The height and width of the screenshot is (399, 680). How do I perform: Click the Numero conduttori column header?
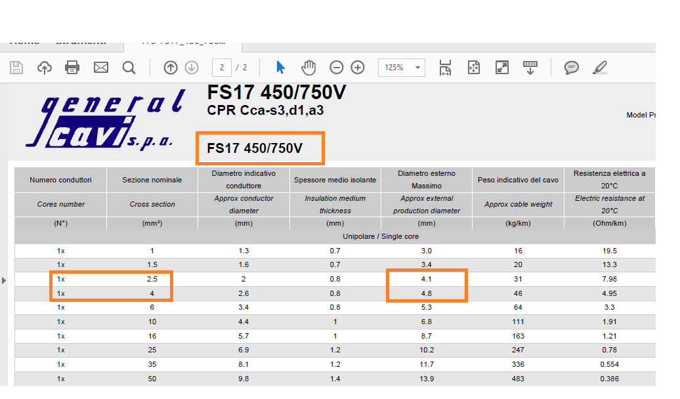[60, 180]
